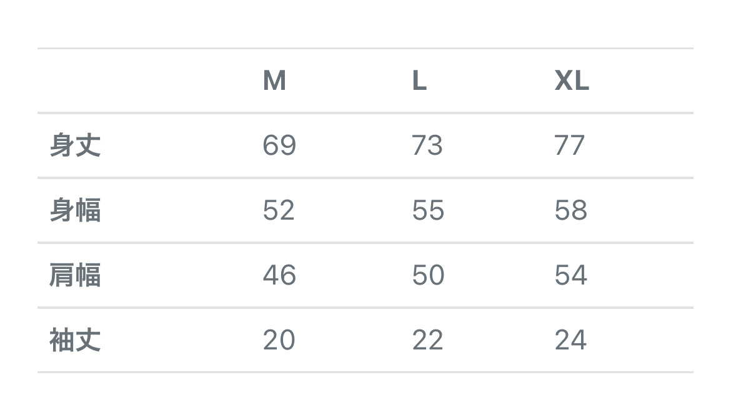Click the L 袖丈 value 22
The width and height of the screenshot is (731, 400).
tap(427, 340)
